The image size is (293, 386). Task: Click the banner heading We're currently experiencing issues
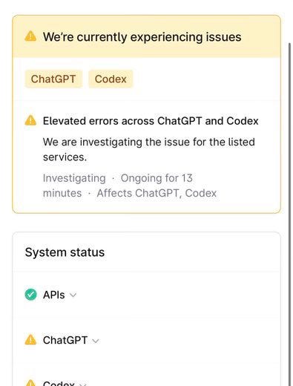[x=142, y=37]
